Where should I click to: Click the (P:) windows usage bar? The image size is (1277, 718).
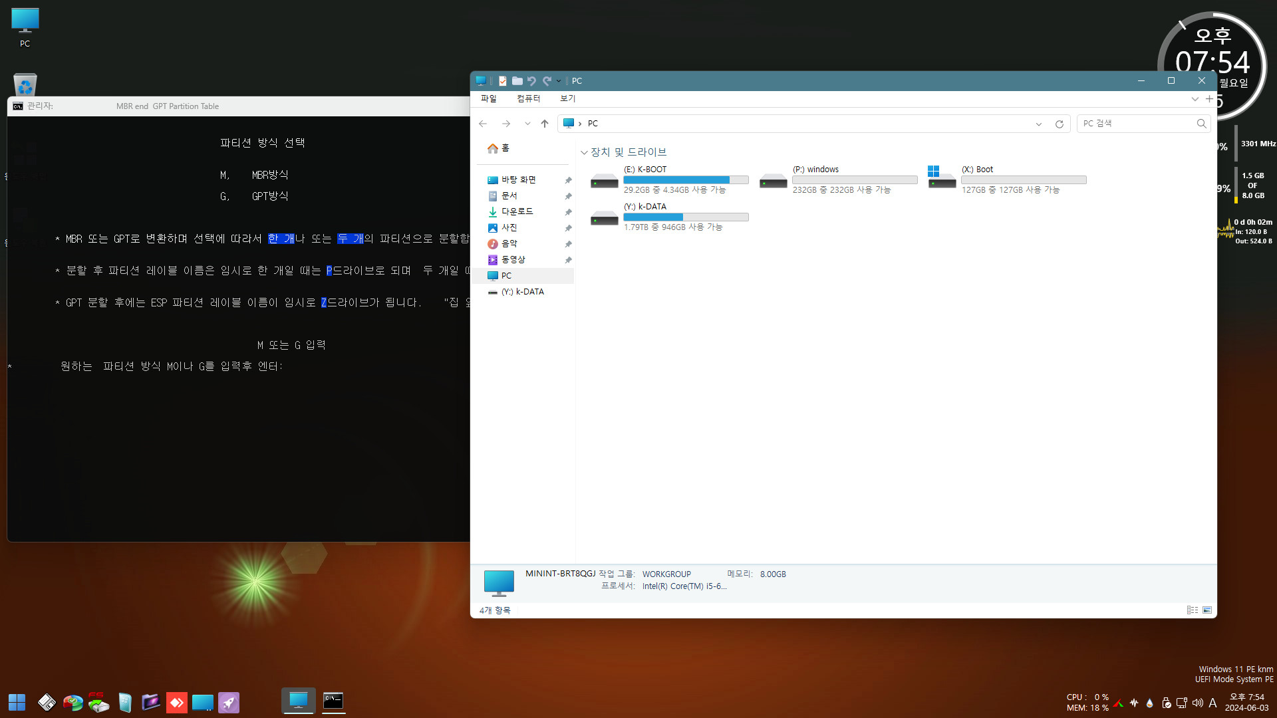click(x=855, y=180)
